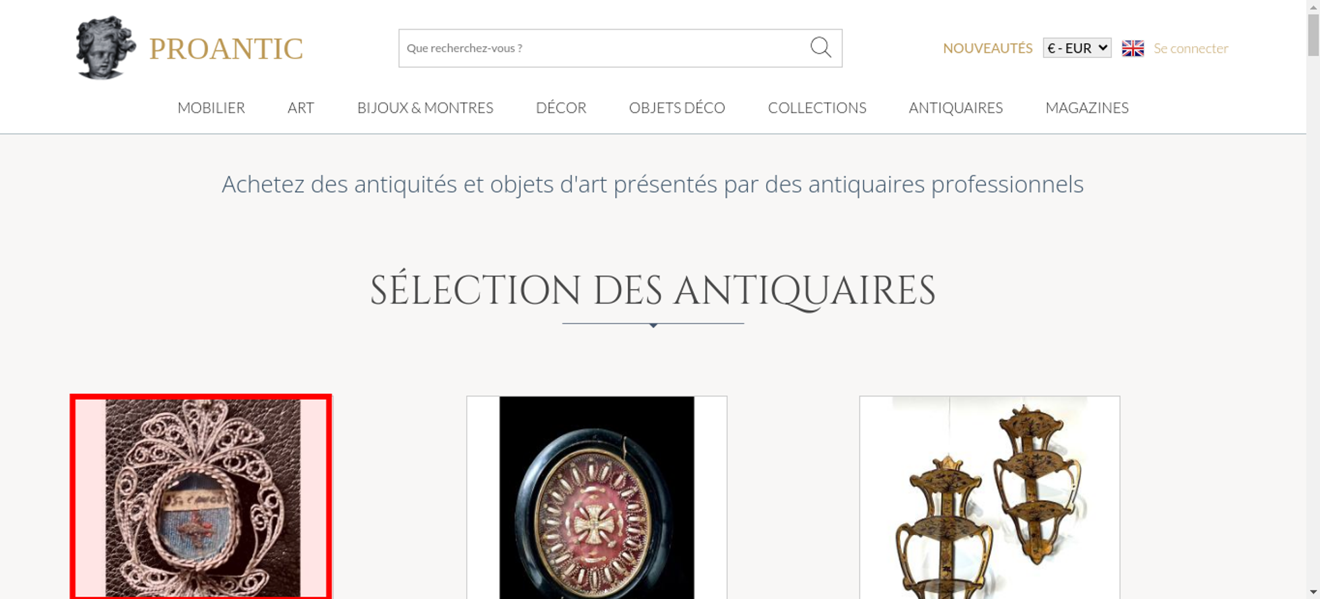
Task: Open the NOUVEAUTÉS link
Action: (x=987, y=48)
